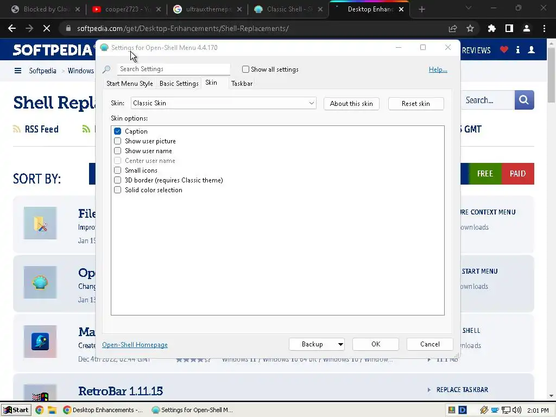Open the Chrome three-dot menu
Image resolution: width=556 pixels, height=417 pixels.
coord(544,28)
